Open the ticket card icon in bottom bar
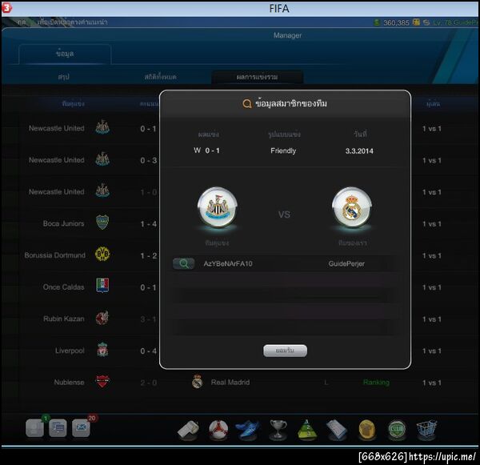This screenshot has height=465, width=480. 337,429
